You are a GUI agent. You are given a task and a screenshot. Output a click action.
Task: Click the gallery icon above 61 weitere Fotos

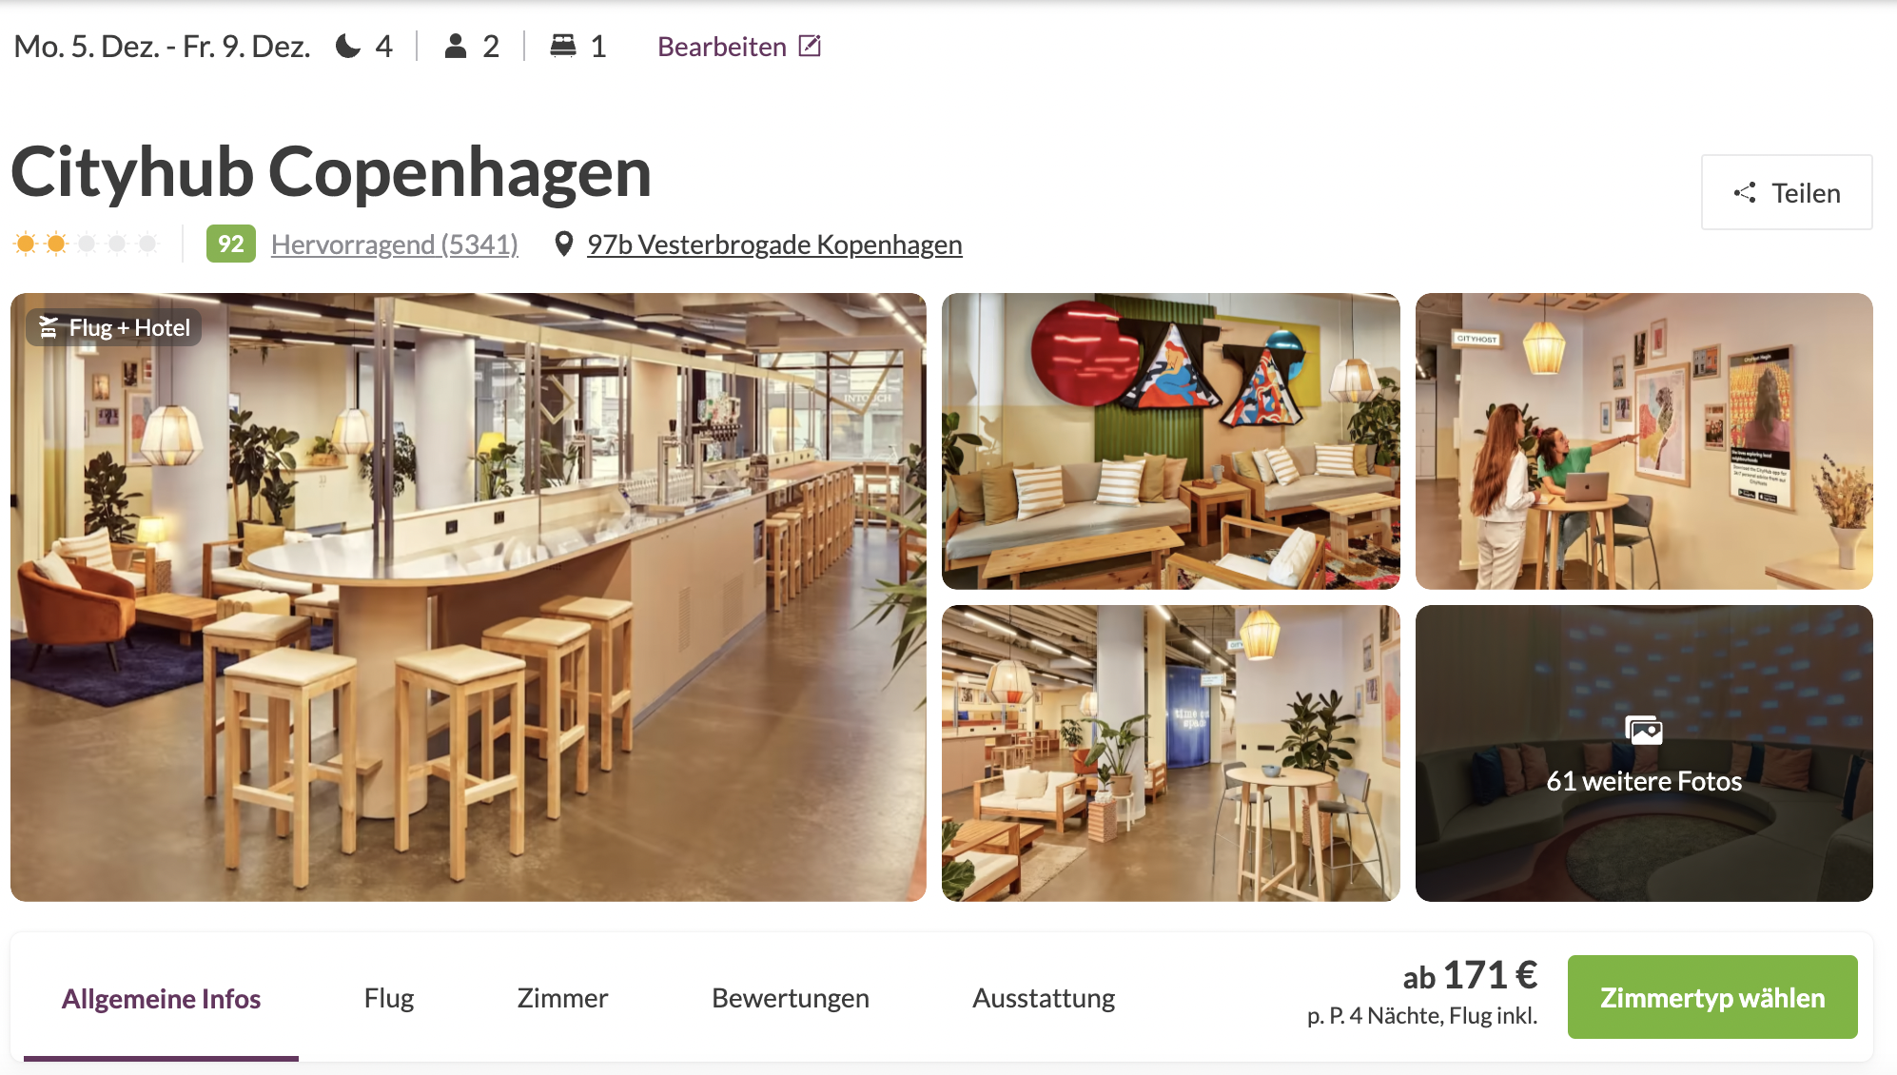coord(1644,731)
